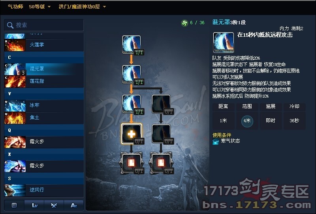Open the 50等级 level dropdown

[x=40, y=7]
